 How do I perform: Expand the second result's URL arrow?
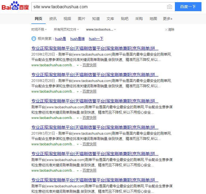coord(78,92)
